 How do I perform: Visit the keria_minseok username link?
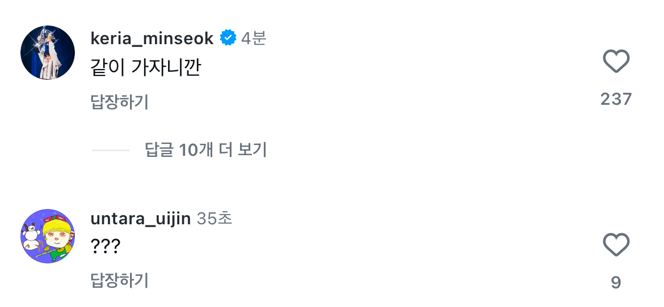[152, 38]
